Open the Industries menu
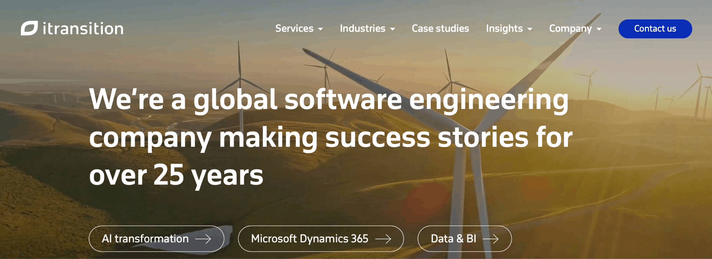This screenshot has height=259, width=712. click(x=363, y=28)
